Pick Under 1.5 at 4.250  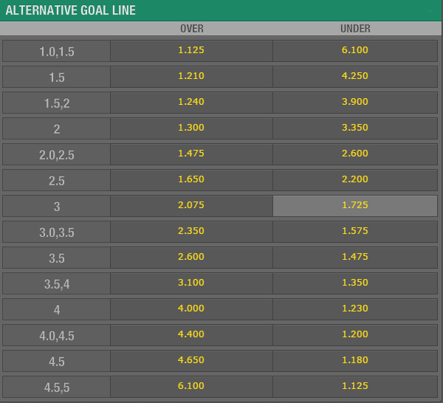pyautogui.click(x=355, y=77)
